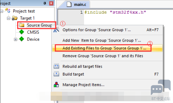
Task: Select the Source Group folder icon
Action: (x=22, y=25)
